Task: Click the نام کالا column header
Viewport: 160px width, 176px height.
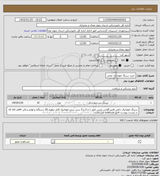Action: tap(99, 97)
